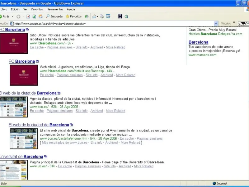
Task: Click Hoteles-Barcelona.Rebajas-Ya.com ad URL
Action: [215, 34]
